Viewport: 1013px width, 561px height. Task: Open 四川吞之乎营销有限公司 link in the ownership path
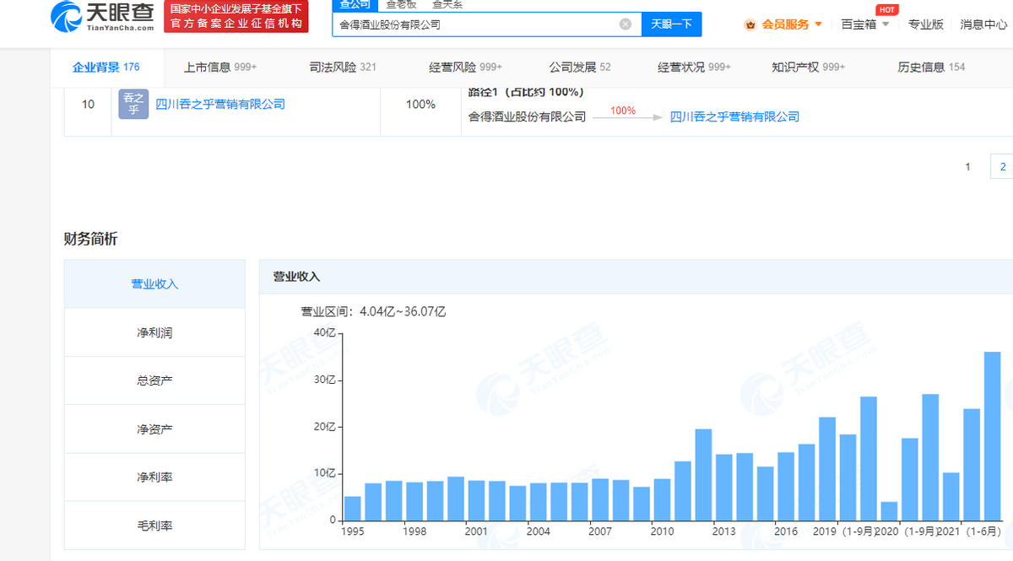tap(734, 116)
